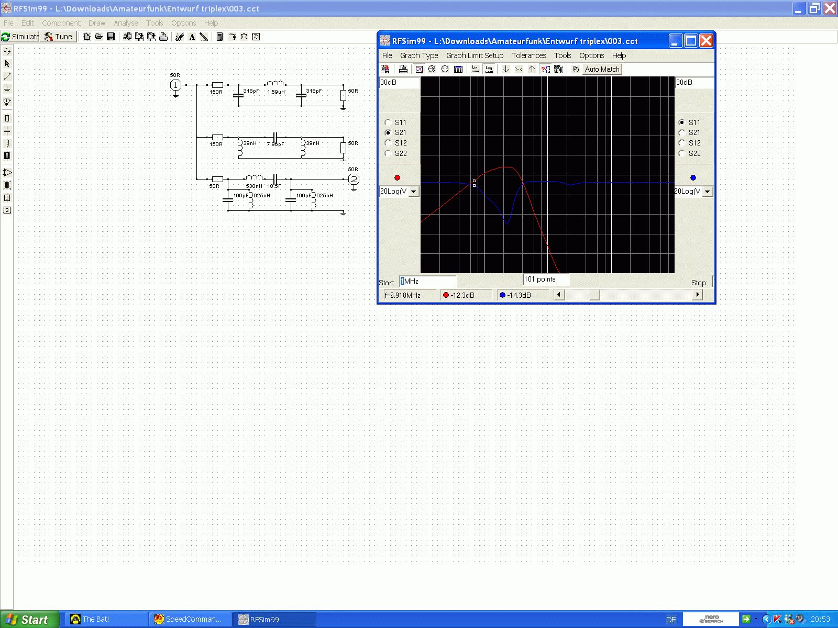The width and height of the screenshot is (838, 628).
Task: Choose S21 radio on right side
Action: pyautogui.click(x=682, y=133)
